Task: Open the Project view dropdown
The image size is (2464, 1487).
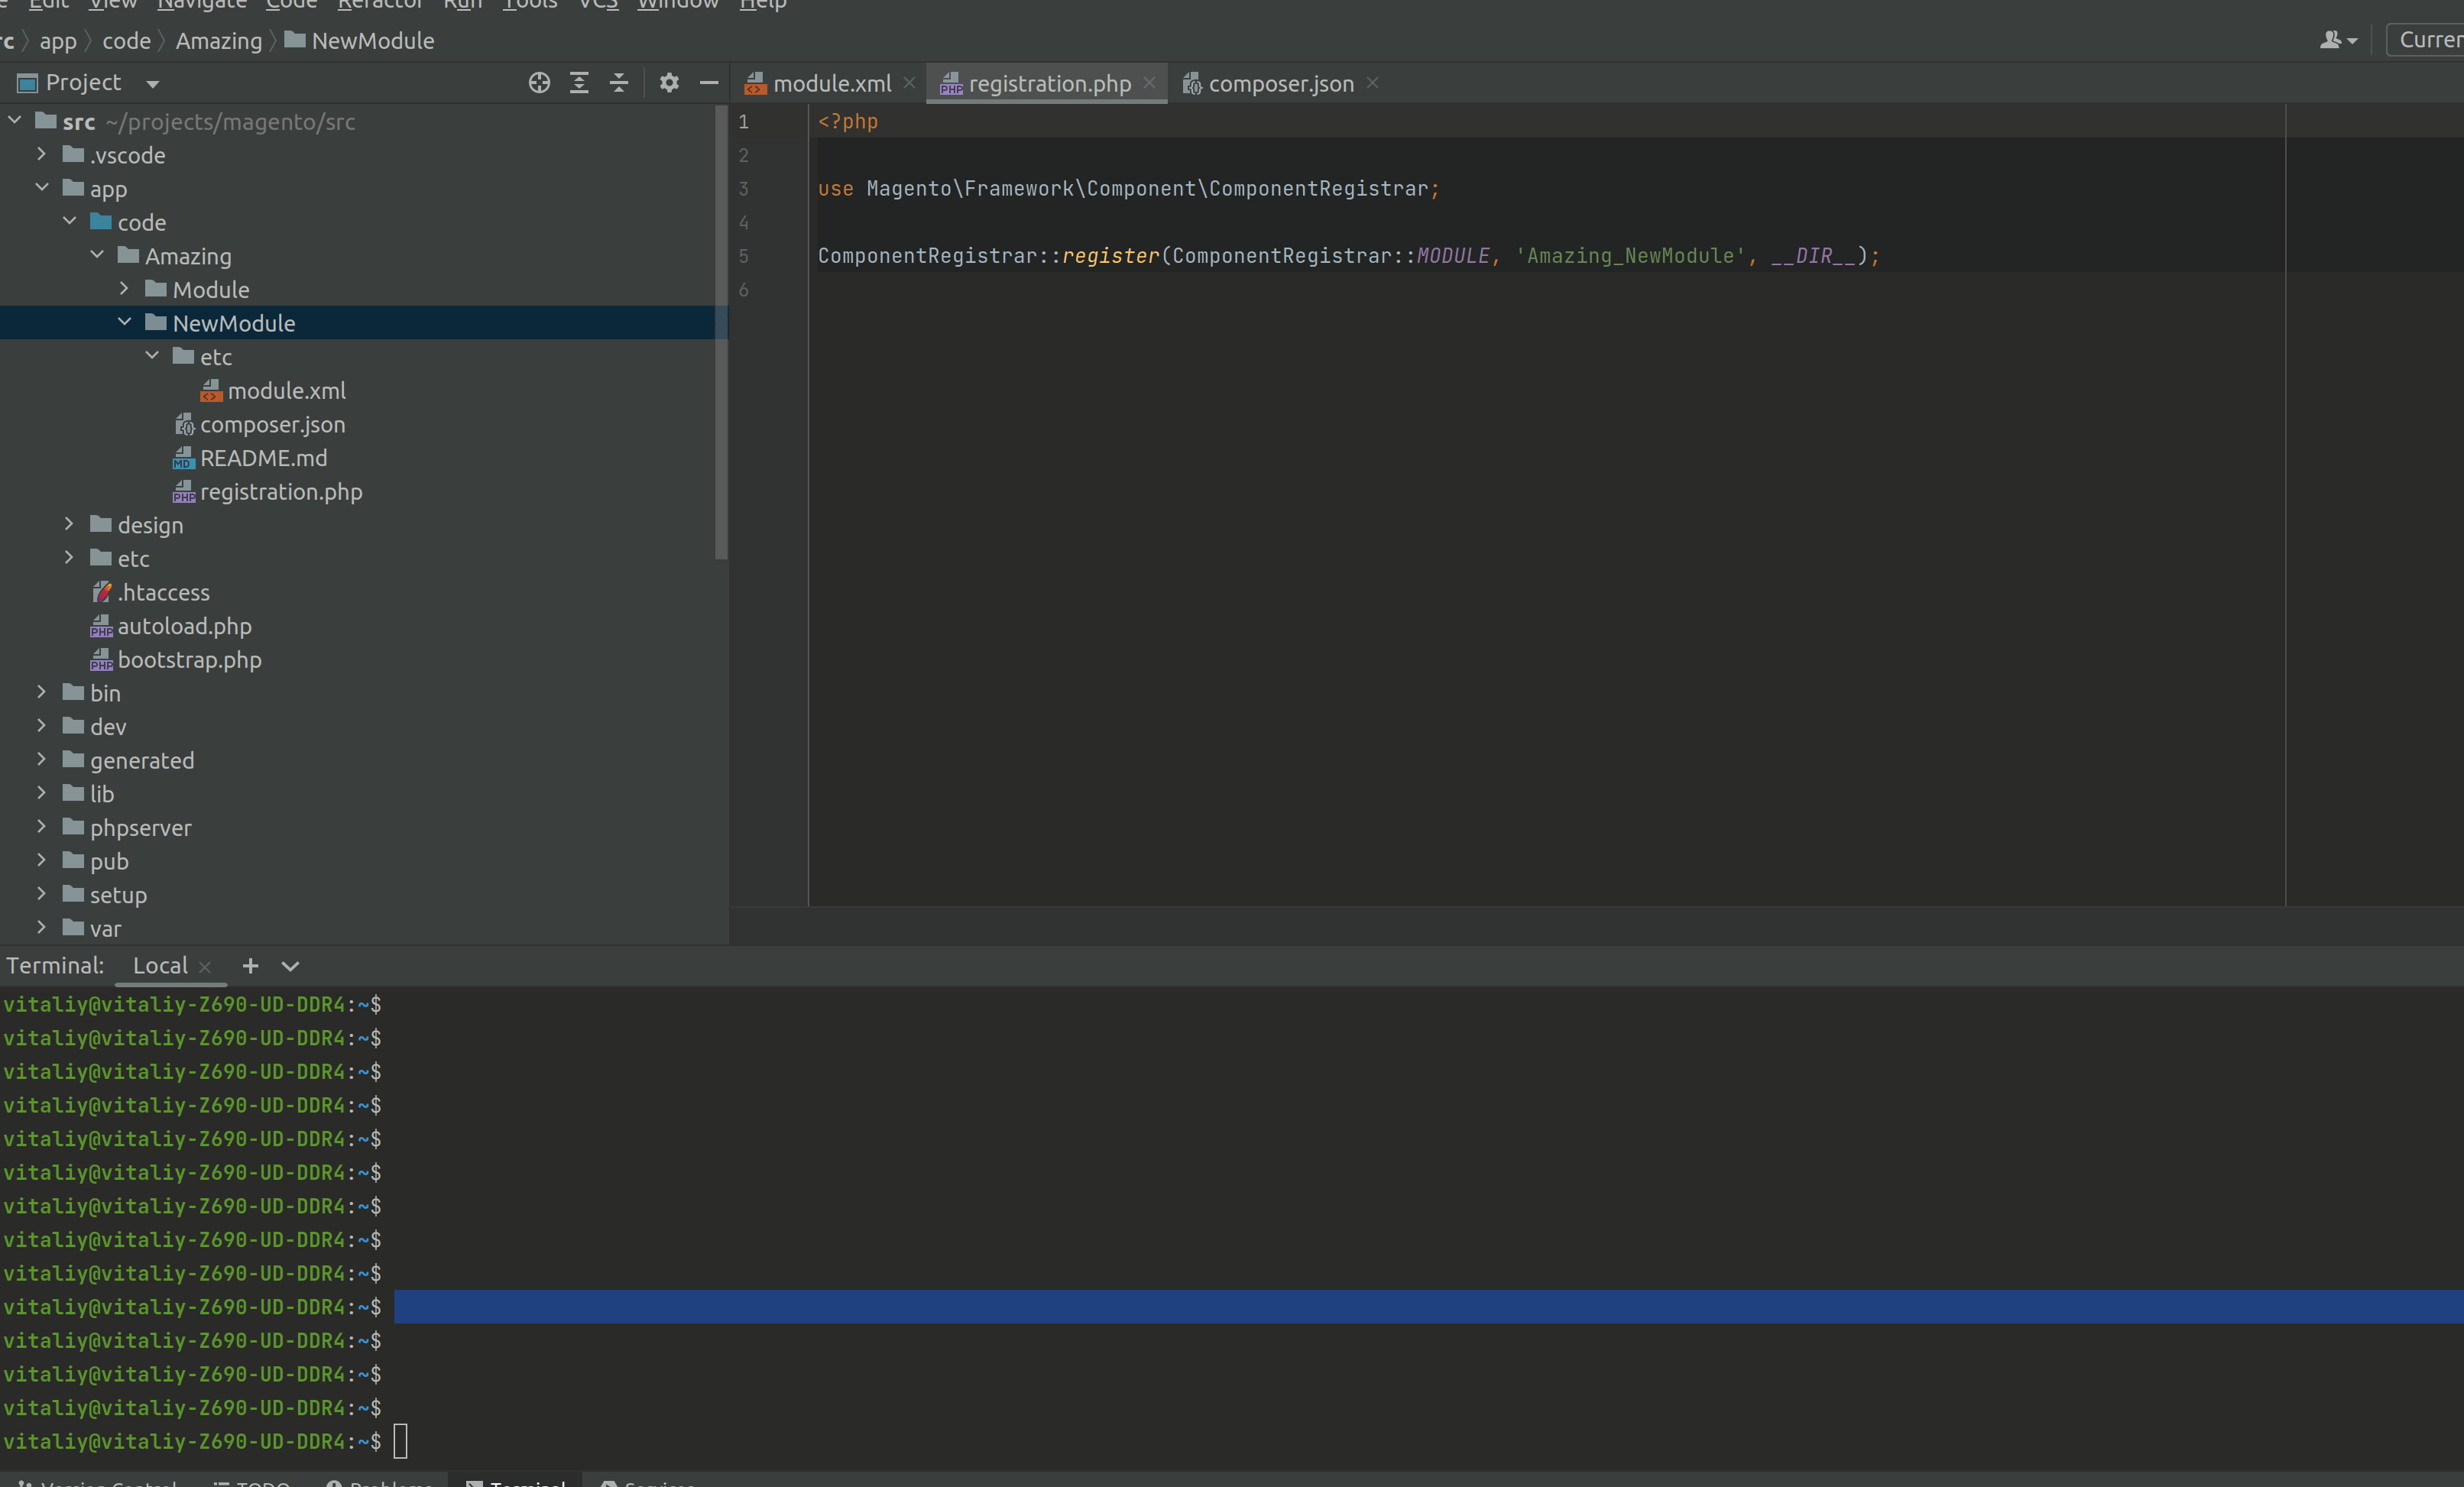Action: coord(152,84)
